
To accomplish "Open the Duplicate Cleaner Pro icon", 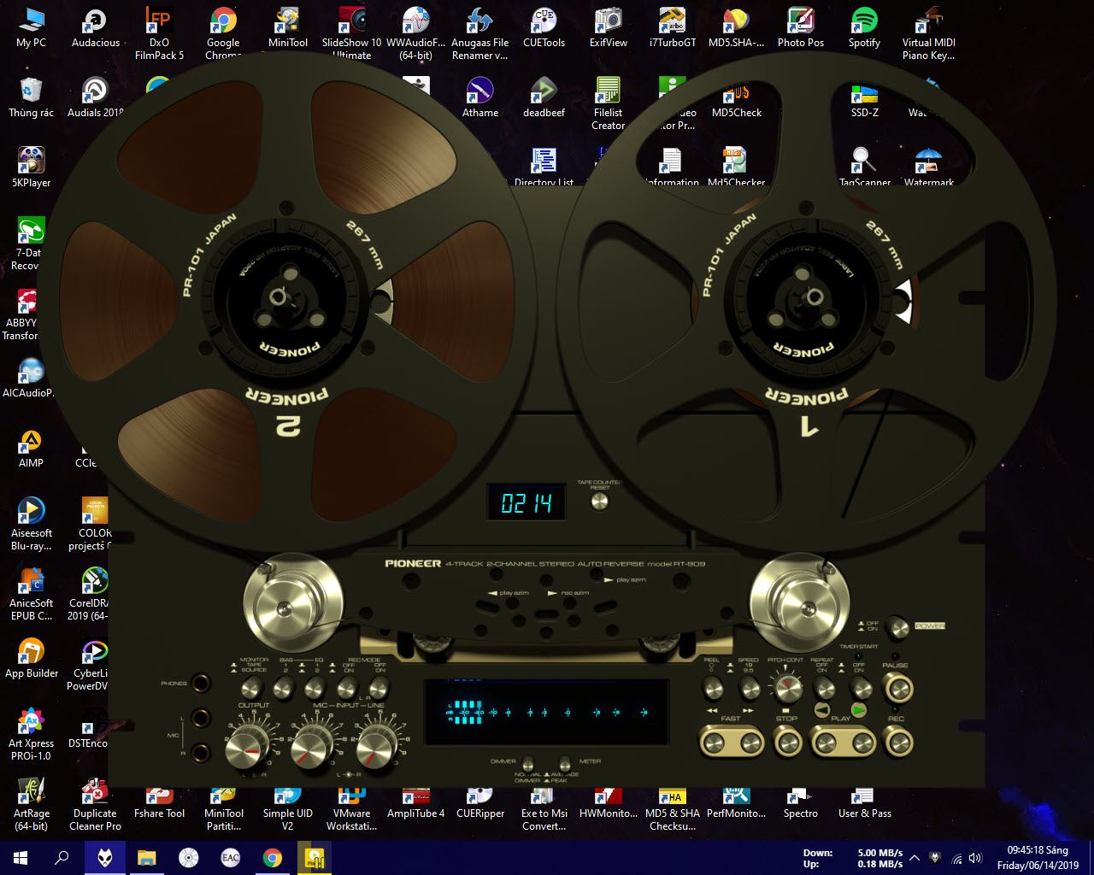I will [96, 805].
